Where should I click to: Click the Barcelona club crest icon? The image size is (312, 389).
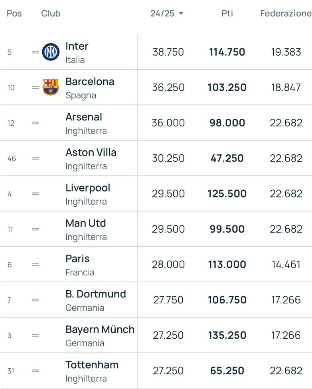(51, 87)
